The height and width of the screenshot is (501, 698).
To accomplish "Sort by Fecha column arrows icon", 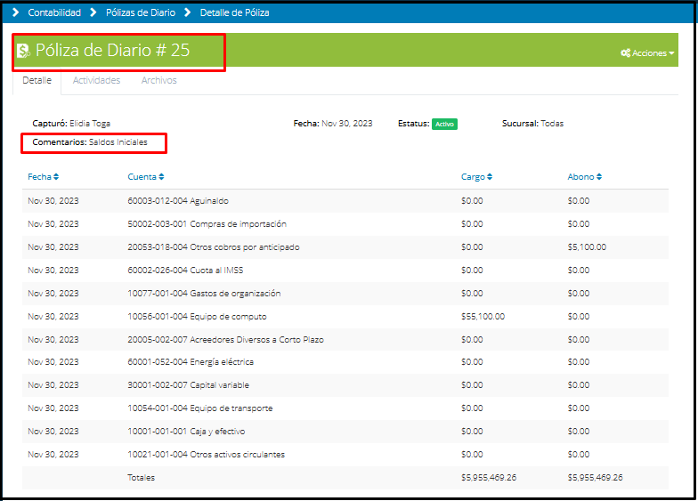I will click(x=56, y=177).
